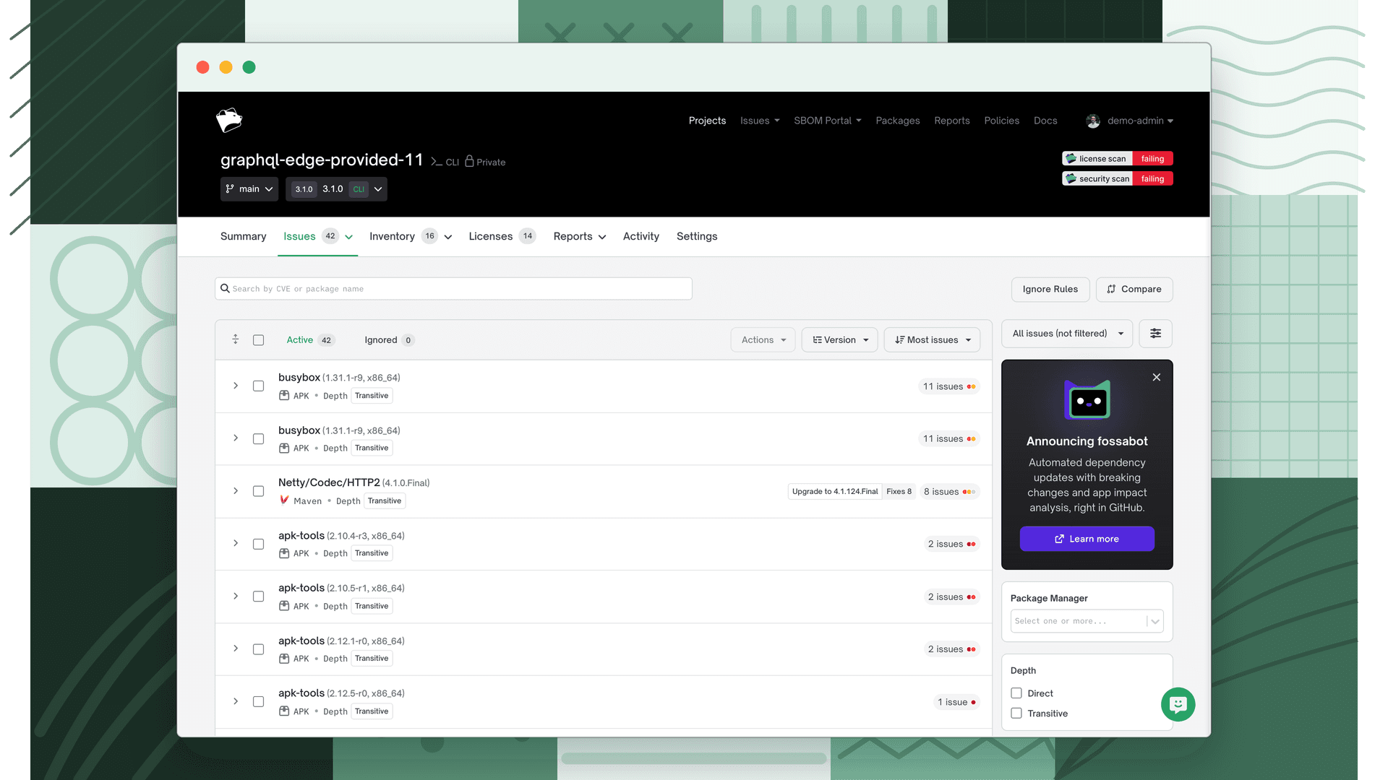Click the license scan badge icon
The height and width of the screenshot is (780, 1388).
(x=1071, y=158)
